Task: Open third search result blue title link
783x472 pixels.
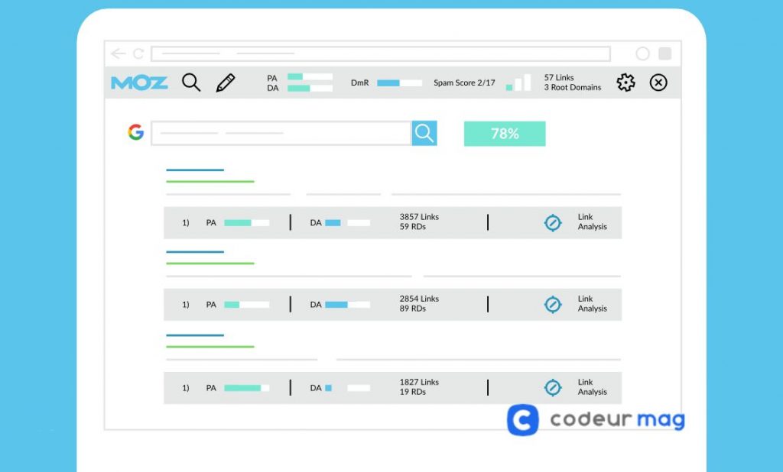Action: [x=195, y=335]
